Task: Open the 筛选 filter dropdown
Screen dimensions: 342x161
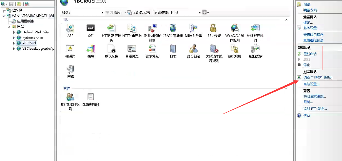Action: pyautogui.click(x=102, y=12)
